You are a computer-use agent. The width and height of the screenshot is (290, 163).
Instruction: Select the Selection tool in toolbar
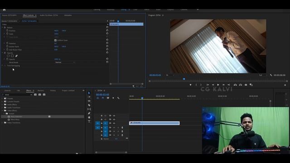(x=89, y=93)
